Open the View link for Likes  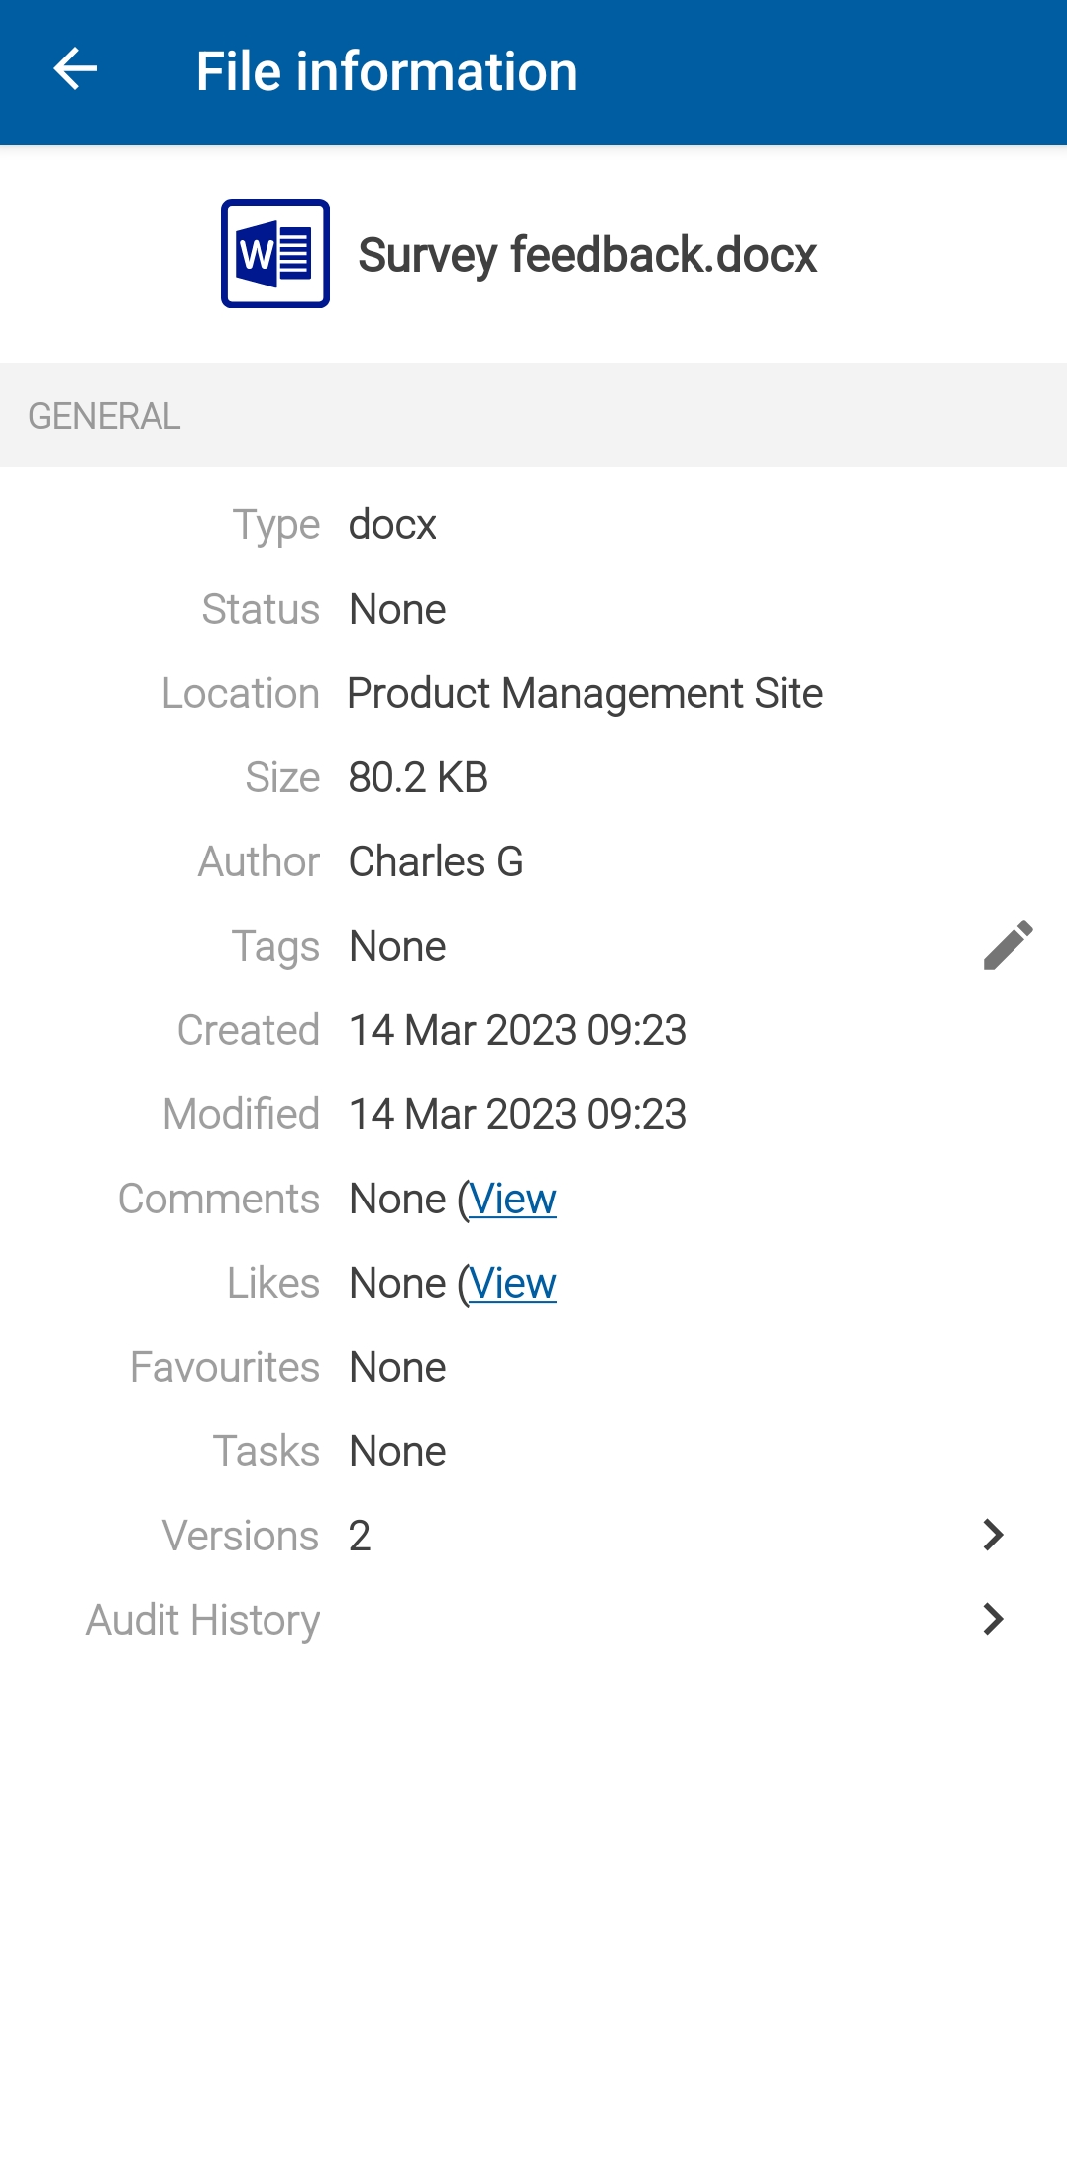[x=512, y=1284]
